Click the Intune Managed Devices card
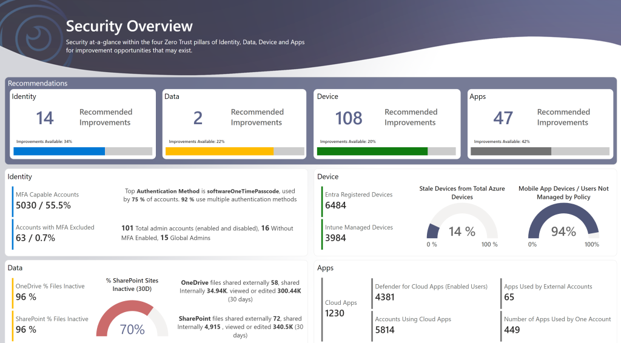Viewport: 621px width, 343px height. [358, 233]
